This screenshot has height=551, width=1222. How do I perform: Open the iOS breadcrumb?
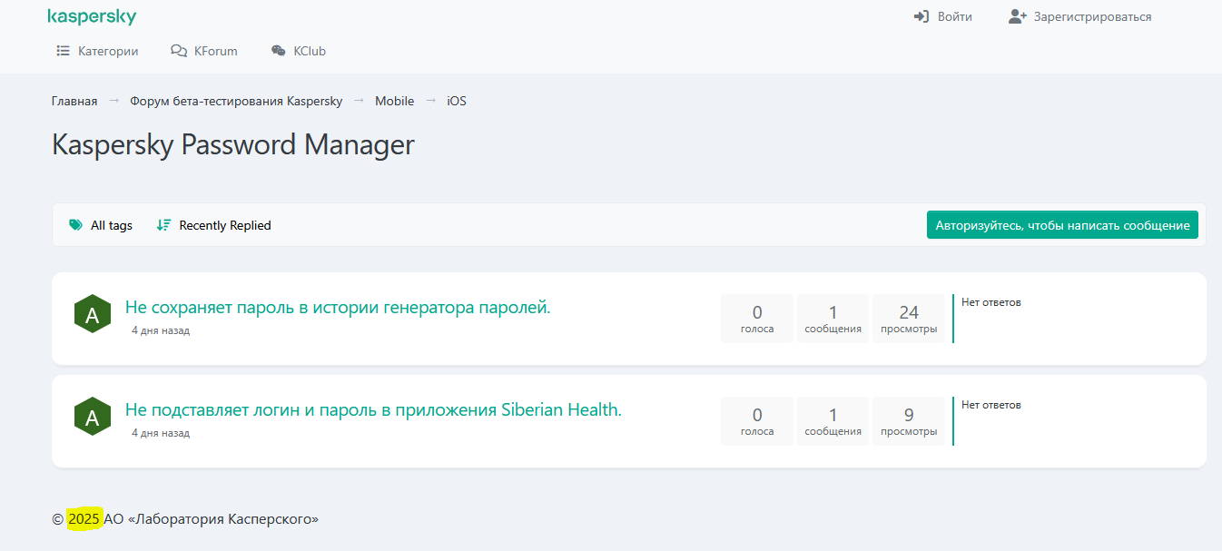pos(457,101)
